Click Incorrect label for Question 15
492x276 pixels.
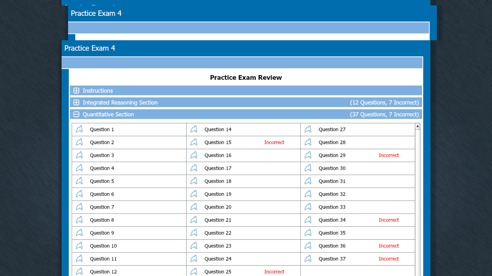(x=274, y=142)
